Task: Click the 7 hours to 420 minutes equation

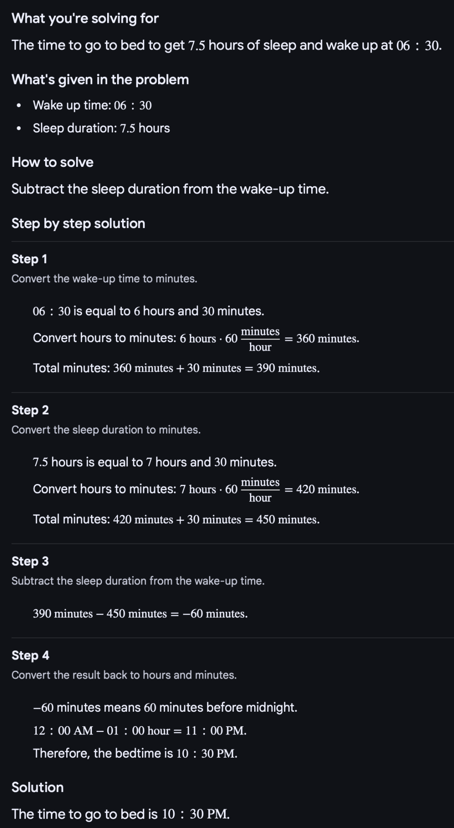Action: pyautogui.click(x=196, y=489)
